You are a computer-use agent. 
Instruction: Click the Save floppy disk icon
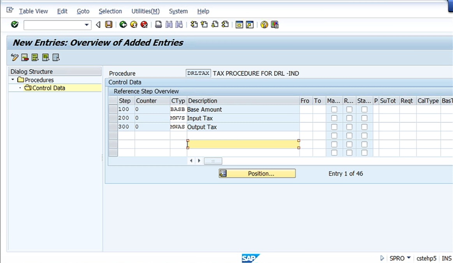click(109, 24)
